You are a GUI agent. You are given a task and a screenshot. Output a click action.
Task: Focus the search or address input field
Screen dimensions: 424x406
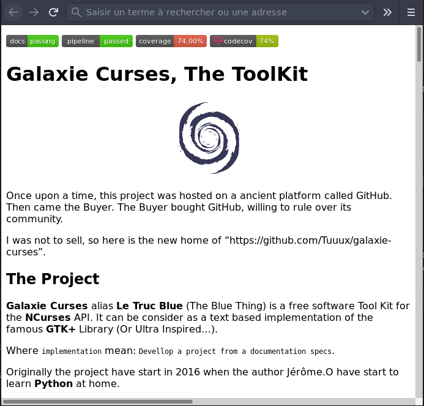click(x=220, y=12)
